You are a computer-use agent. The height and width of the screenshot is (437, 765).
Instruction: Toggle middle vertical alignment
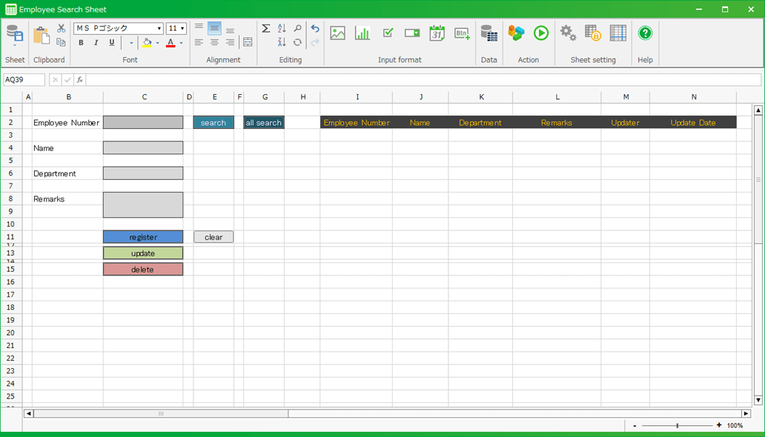[214, 28]
